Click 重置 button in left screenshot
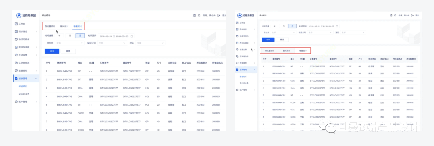Viewport: 434px width, 146px height. pos(68,51)
